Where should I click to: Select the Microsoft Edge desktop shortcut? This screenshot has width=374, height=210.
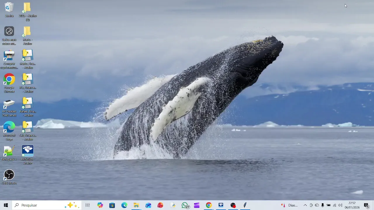click(x=9, y=131)
